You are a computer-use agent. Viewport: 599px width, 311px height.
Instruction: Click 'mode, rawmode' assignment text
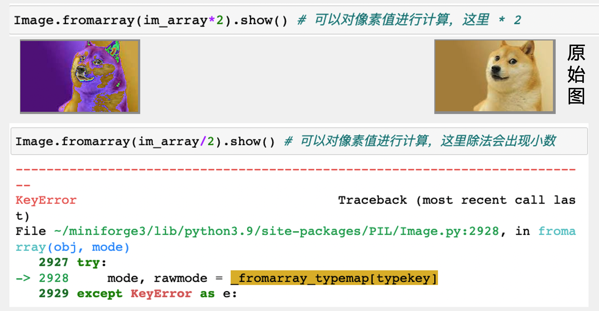[157, 278]
